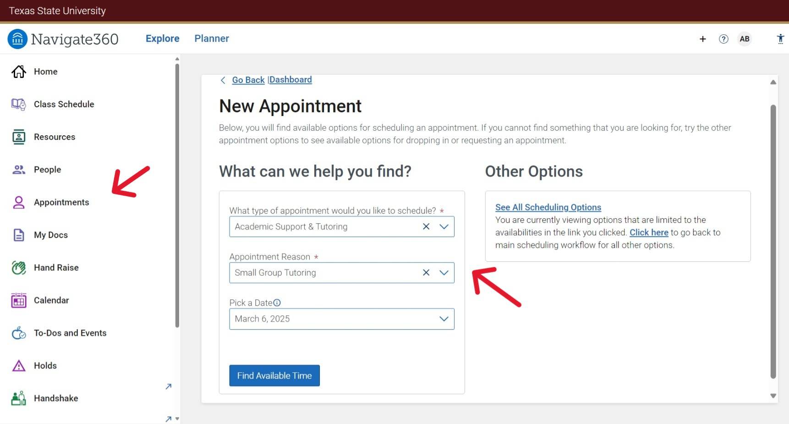Switch to the Planner tab
The height and width of the screenshot is (424, 789).
coord(212,39)
